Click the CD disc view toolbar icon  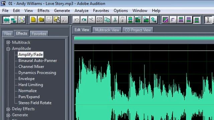tap(22, 20)
